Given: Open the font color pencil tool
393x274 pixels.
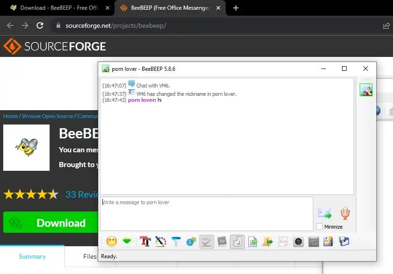Looking at the screenshot, I should (x=161, y=242).
